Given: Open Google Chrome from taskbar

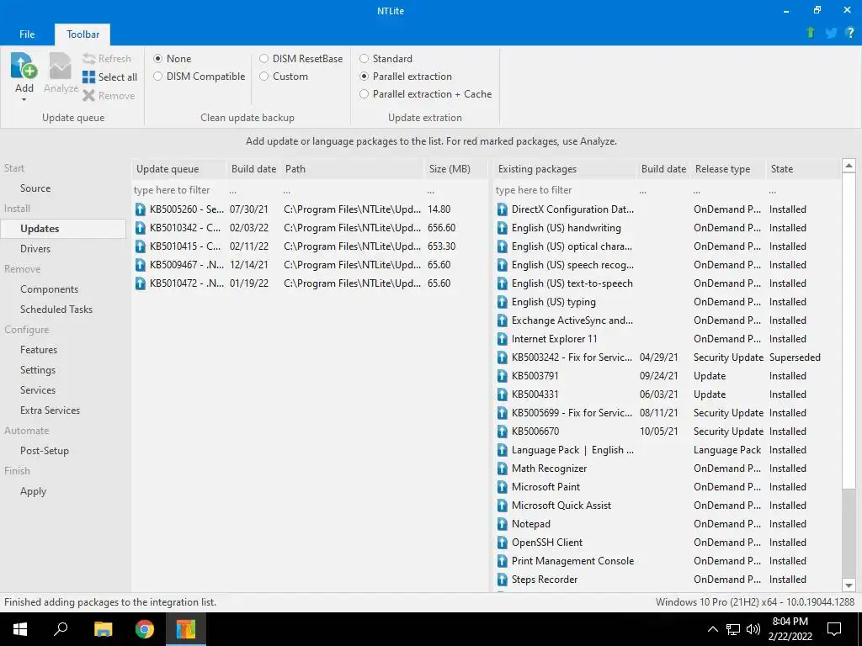Looking at the screenshot, I should 145,629.
